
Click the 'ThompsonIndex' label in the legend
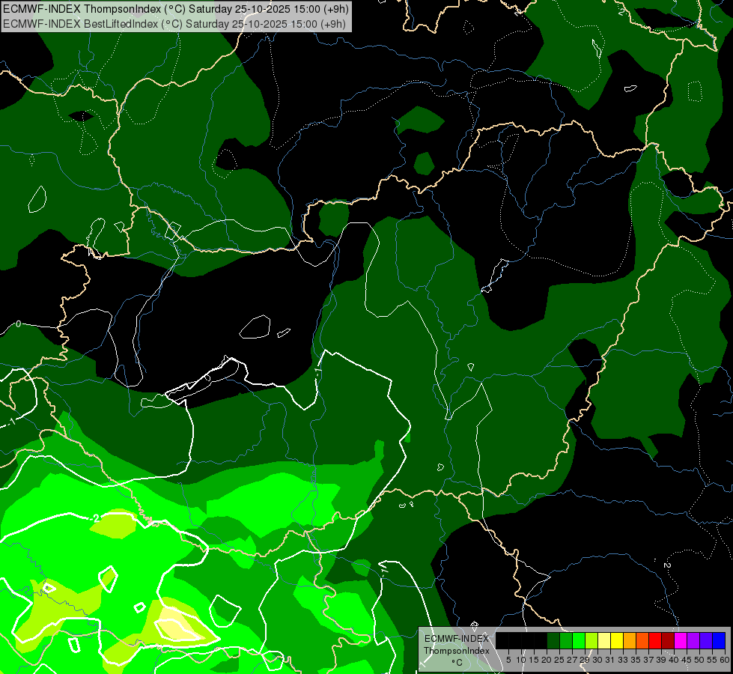[457, 651]
